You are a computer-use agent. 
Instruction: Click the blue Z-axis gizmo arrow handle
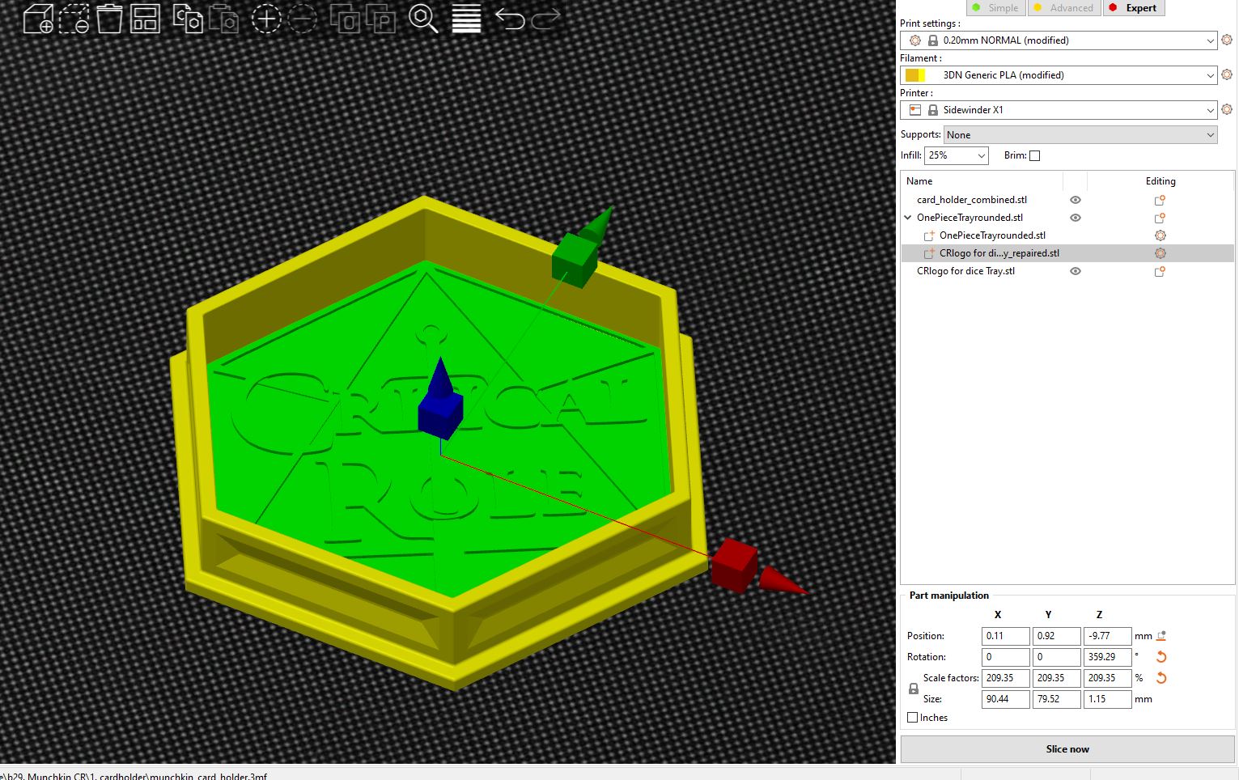tap(439, 376)
